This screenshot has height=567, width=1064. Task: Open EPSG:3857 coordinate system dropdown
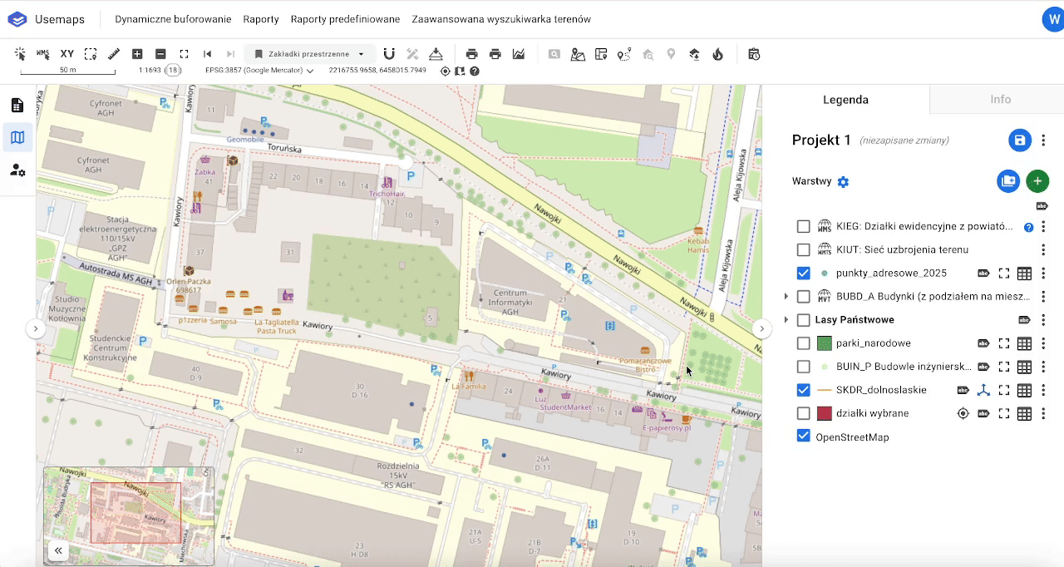tap(259, 71)
